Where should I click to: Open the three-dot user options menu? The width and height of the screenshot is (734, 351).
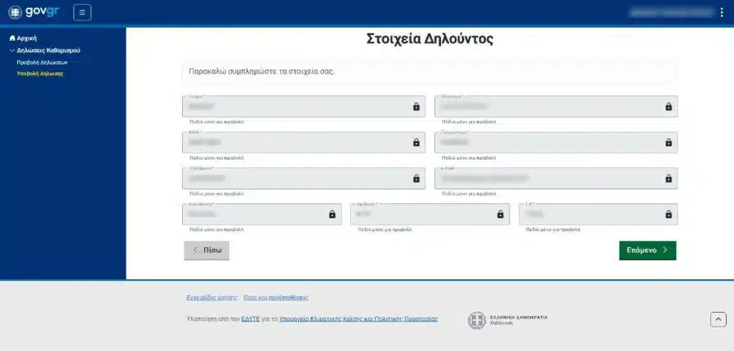click(721, 12)
